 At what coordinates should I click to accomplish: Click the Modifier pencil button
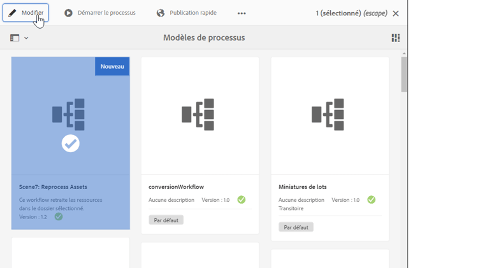tap(25, 13)
